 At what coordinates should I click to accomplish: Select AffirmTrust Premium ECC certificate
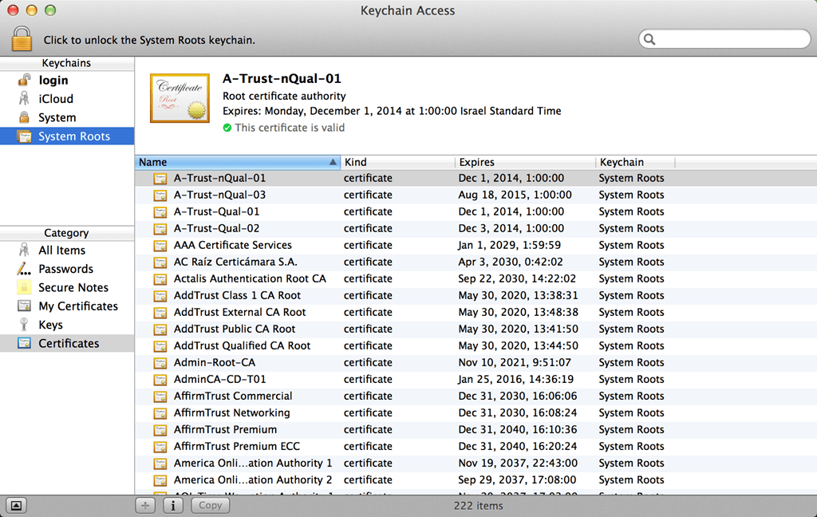click(x=476, y=447)
